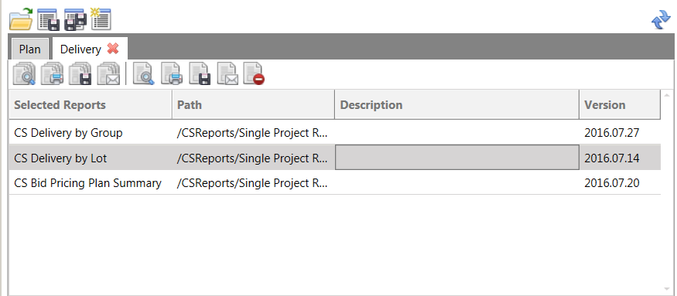
Task: Select the Delivery tab
Action: pos(80,49)
